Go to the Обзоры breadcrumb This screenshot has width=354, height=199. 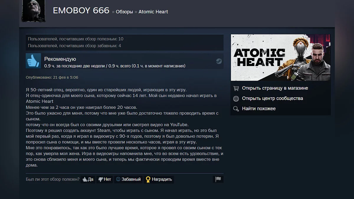click(124, 12)
